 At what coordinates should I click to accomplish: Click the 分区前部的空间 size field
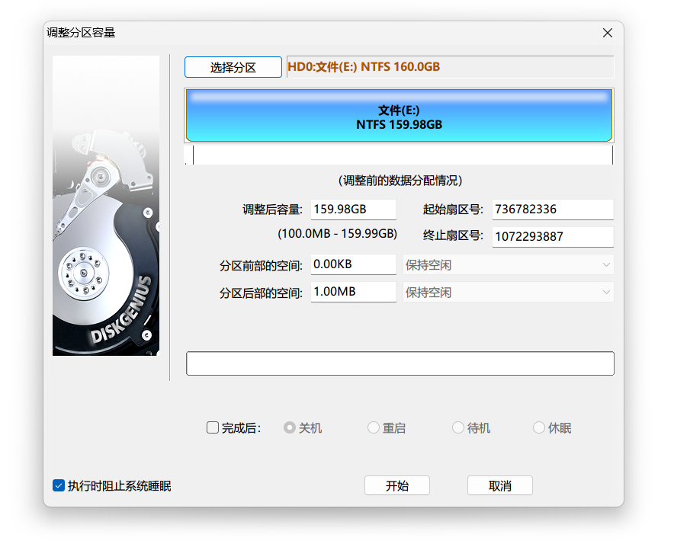[x=353, y=265]
